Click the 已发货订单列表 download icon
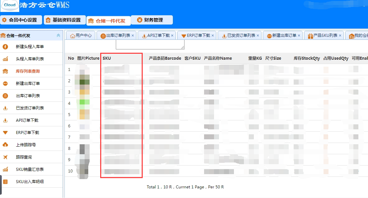 tap(5, 108)
